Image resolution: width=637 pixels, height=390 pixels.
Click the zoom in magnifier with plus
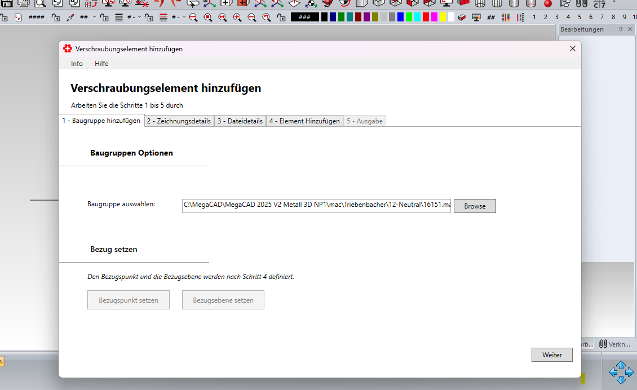pos(237,17)
